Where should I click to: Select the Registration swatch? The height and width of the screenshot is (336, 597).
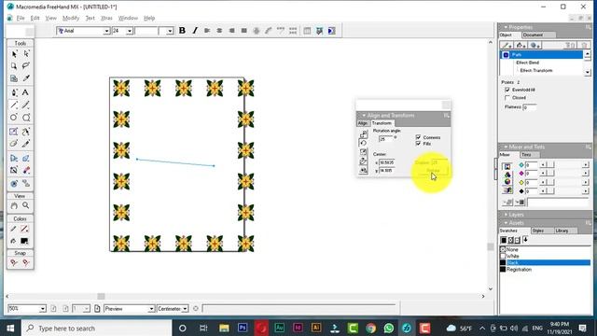pos(519,270)
